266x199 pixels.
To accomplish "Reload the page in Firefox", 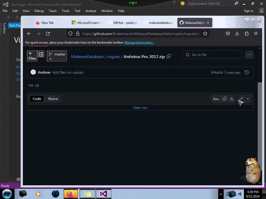I will 48,34.
